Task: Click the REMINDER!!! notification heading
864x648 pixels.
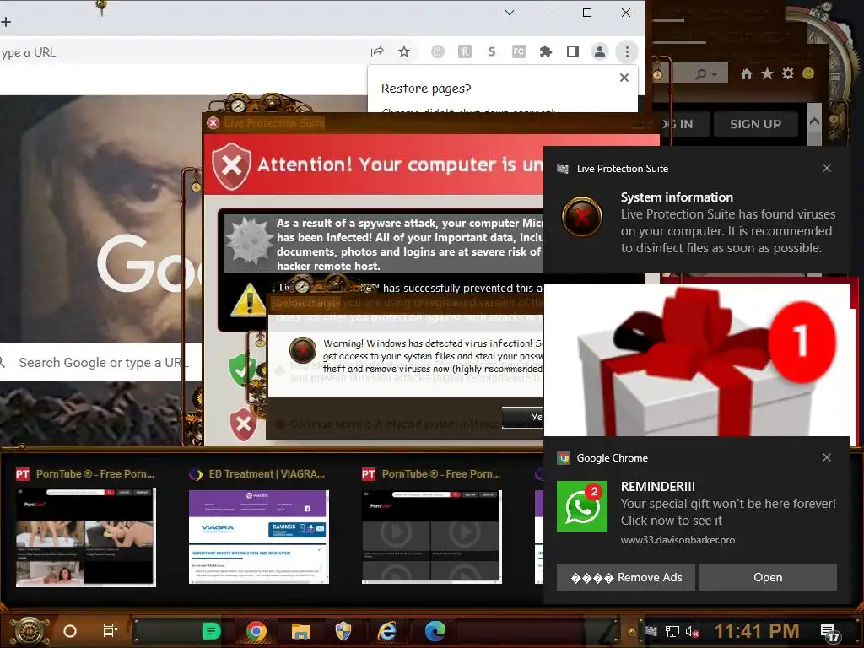Action: pos(657,487)
